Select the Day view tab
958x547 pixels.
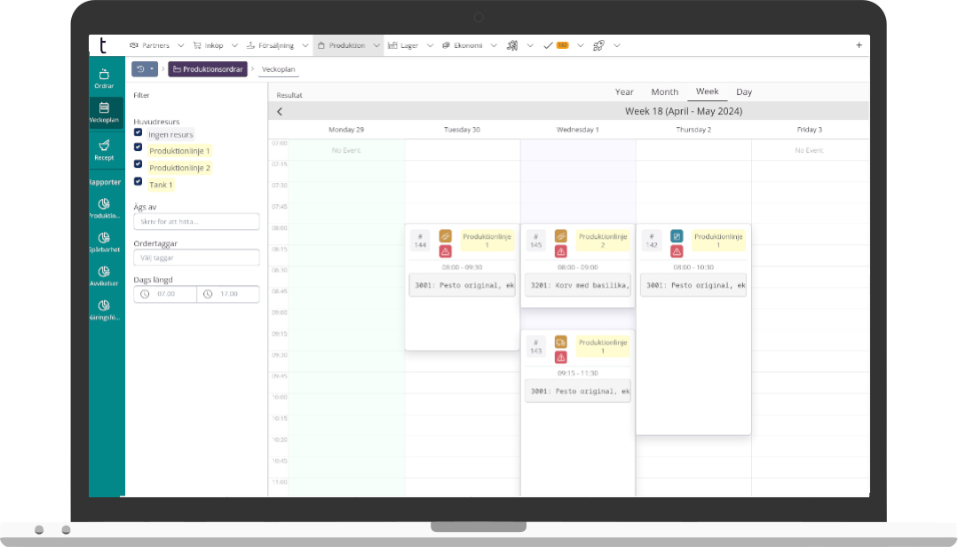point(744,91)
